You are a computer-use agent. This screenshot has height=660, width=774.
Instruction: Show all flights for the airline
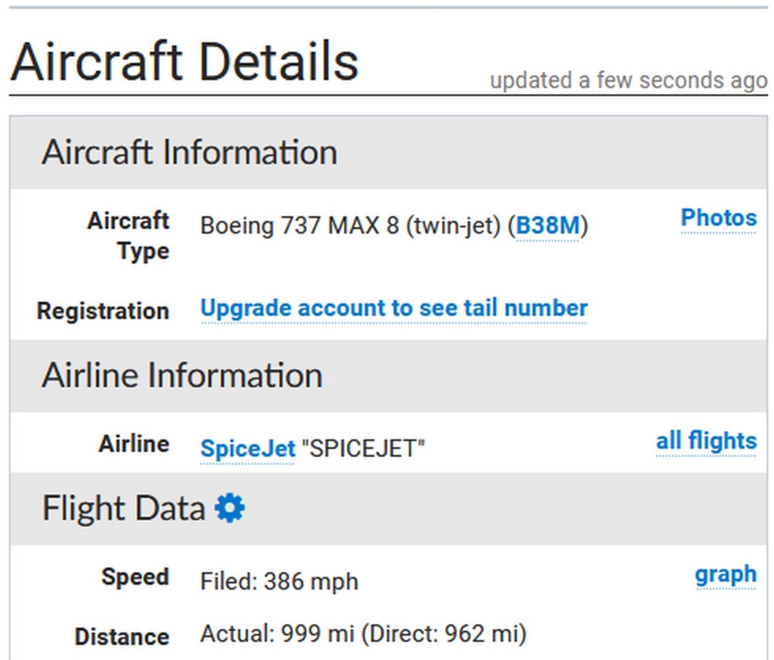[x=706, y=441]
